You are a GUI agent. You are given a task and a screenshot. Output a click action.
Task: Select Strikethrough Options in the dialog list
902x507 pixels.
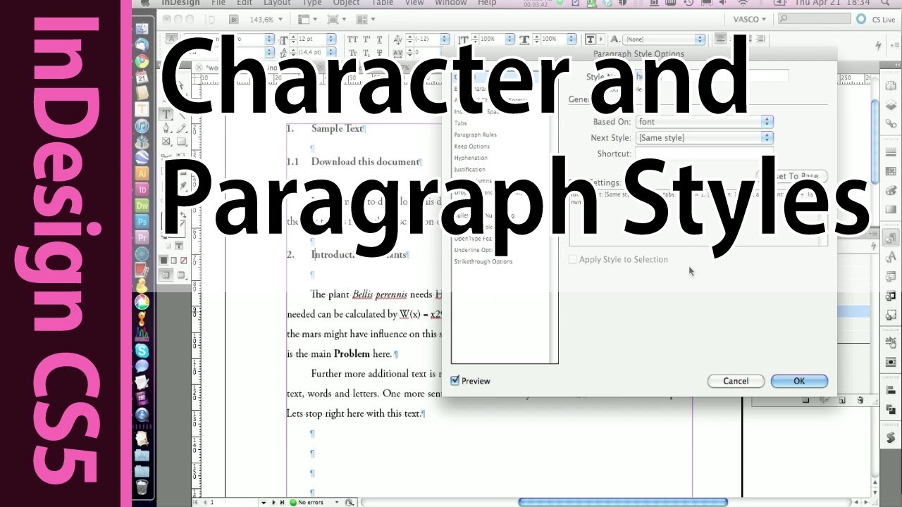[x=483, y=261]
